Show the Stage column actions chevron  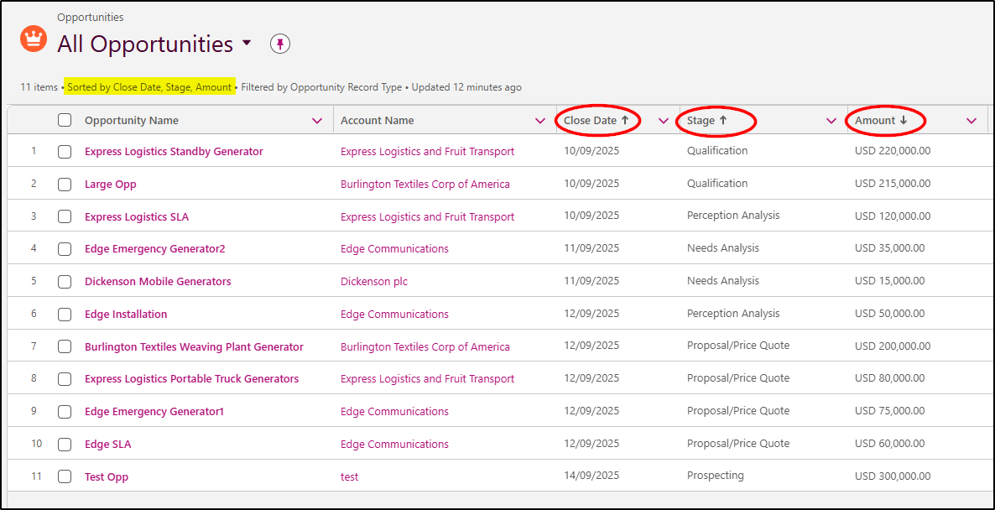point(831,121)
